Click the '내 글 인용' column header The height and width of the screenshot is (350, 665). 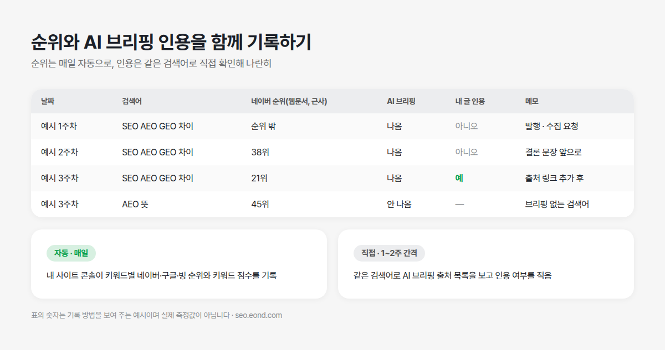click(x=470, y=102)
